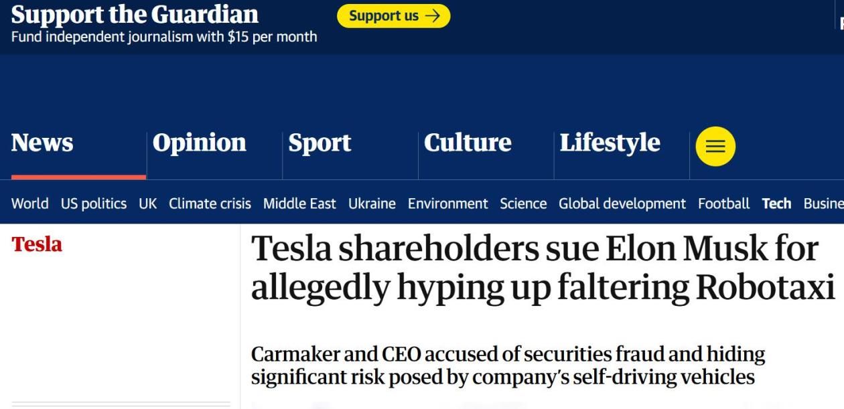Go to Global development section
The width and height of the screenshot is (844, 409).
622,203
